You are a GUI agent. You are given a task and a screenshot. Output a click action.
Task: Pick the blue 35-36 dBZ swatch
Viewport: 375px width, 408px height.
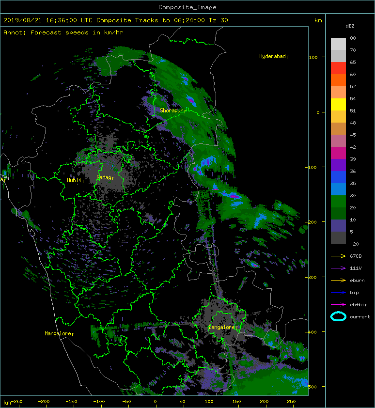tap(338, 177)
